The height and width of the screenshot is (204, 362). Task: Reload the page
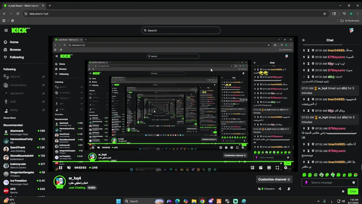pyautogui.click(x=18, y=14)
